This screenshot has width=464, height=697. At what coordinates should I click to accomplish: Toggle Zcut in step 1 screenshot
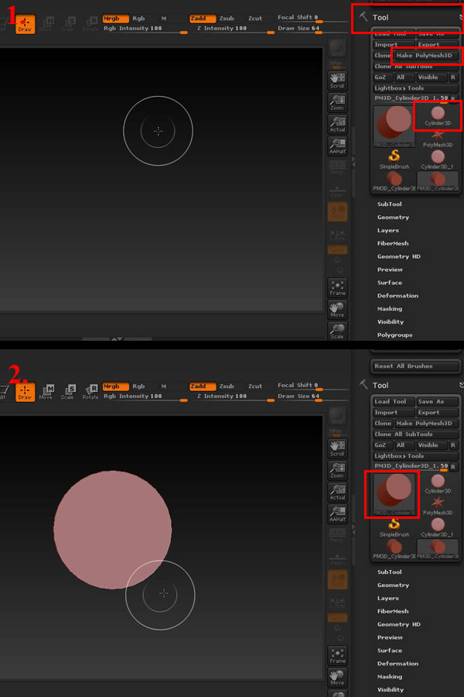(x=255, y=19)
